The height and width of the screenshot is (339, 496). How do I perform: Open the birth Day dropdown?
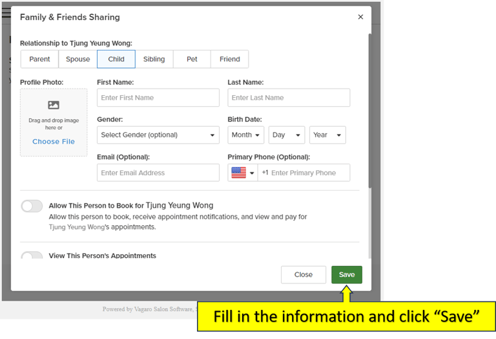coord(287,135)
